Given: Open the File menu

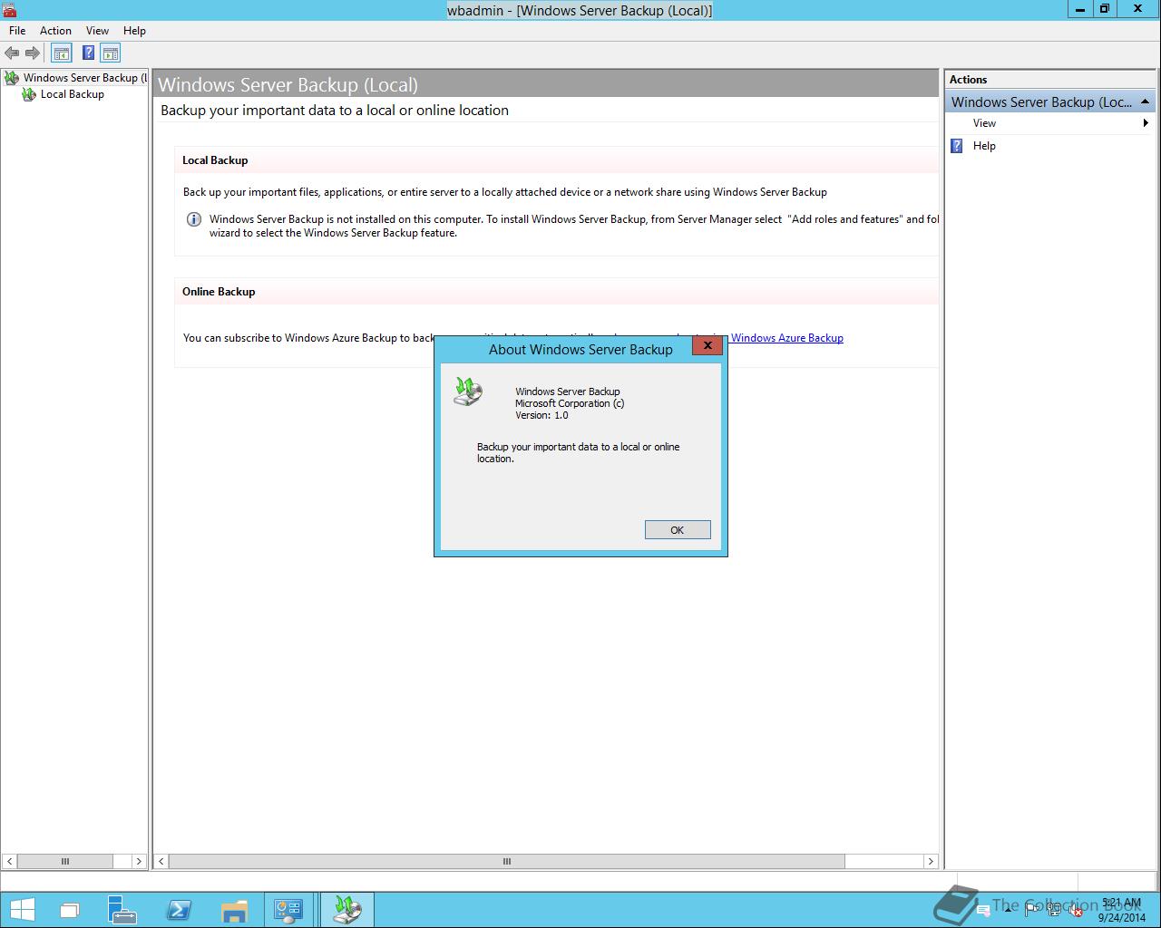Looking at the screenshot, I should (17, 31).
